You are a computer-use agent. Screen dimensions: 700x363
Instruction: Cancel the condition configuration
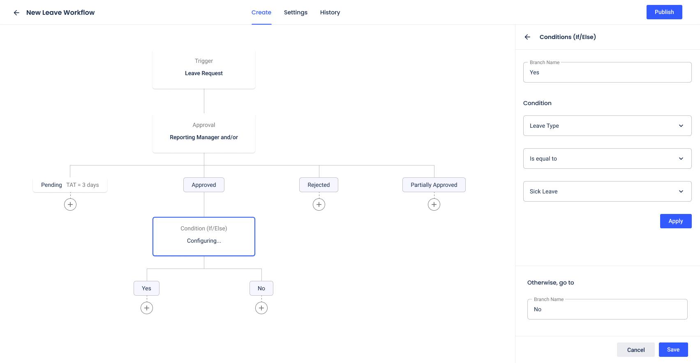pos(635,350)
